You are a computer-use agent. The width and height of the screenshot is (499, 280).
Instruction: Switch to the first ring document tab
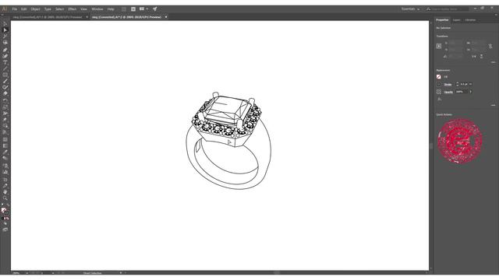coord(48,17)
